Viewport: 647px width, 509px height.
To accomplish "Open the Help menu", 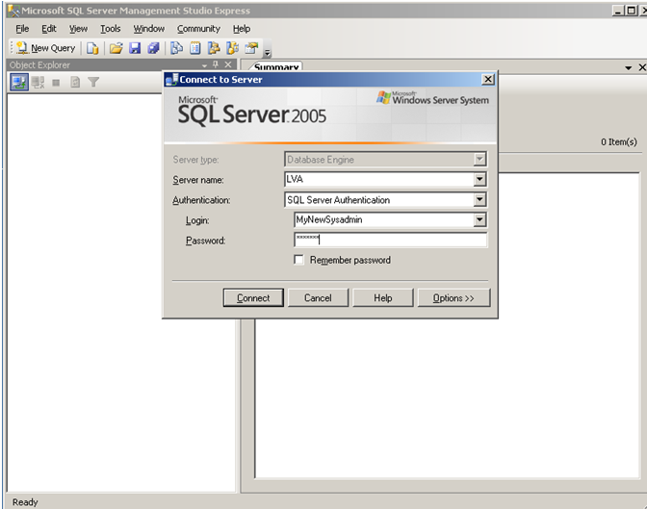I will 242,29.
